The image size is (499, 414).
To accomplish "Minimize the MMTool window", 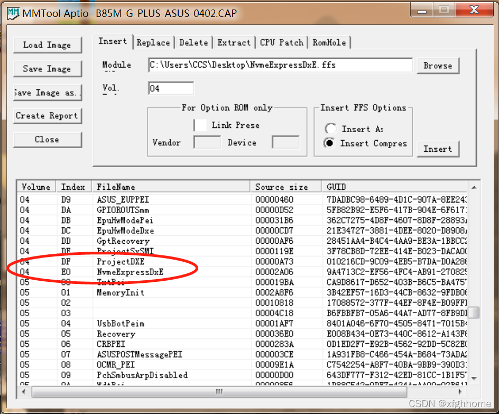I will click(422, 10).
